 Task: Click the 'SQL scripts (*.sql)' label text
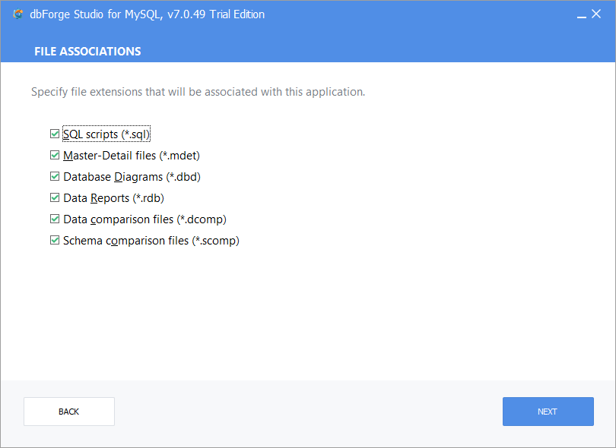(106, 134)
